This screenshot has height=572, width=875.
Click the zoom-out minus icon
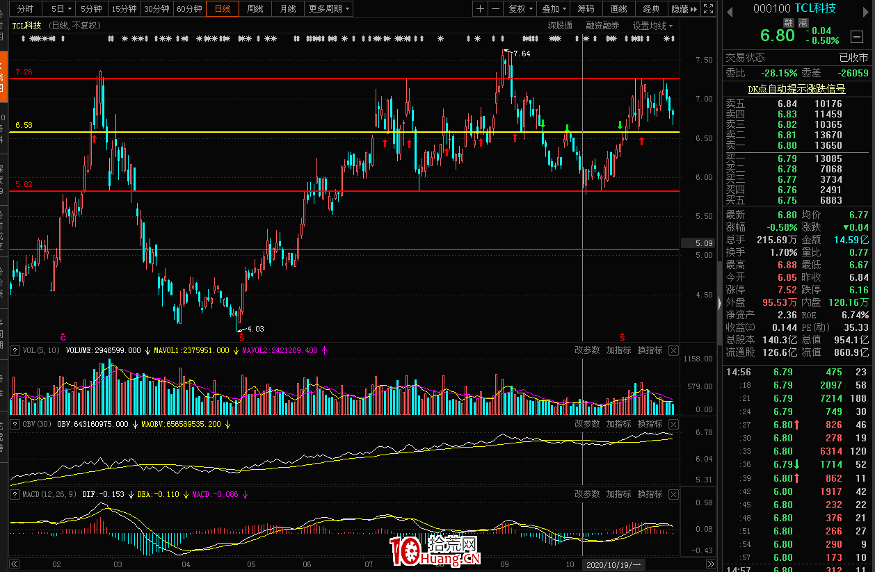(x=495, y=9)
